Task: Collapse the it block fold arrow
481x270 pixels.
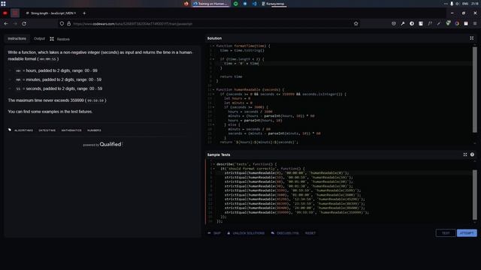Action: pos(213,168)
